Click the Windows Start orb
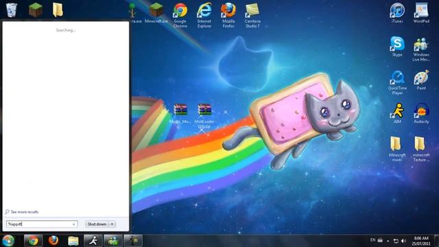This screenshot has height=247, width=439. (x=8, y=241)
